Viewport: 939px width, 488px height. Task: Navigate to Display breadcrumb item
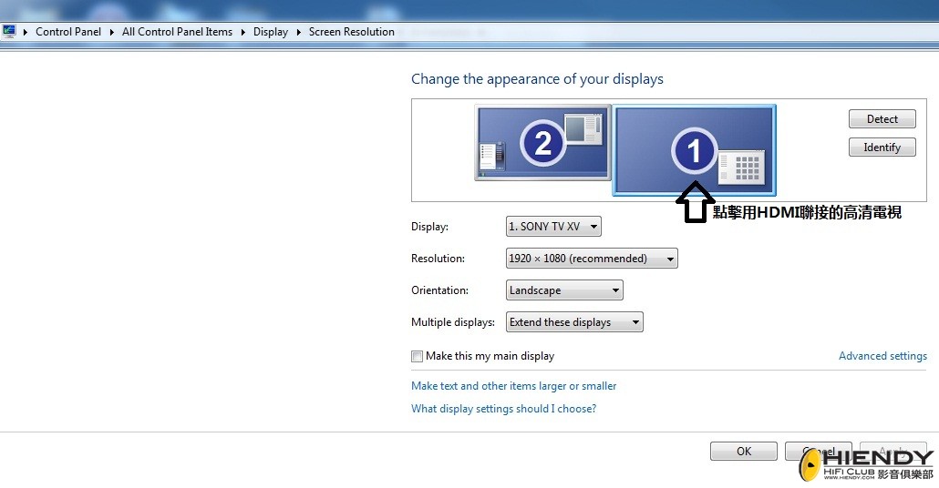click(x=271, y=32)
